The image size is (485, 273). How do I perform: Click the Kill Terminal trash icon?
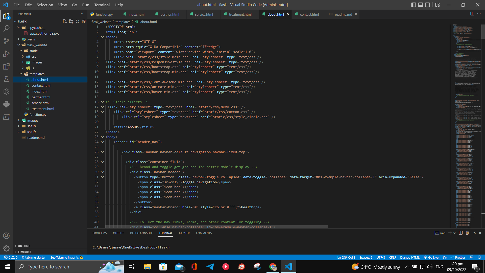(467, 233)
